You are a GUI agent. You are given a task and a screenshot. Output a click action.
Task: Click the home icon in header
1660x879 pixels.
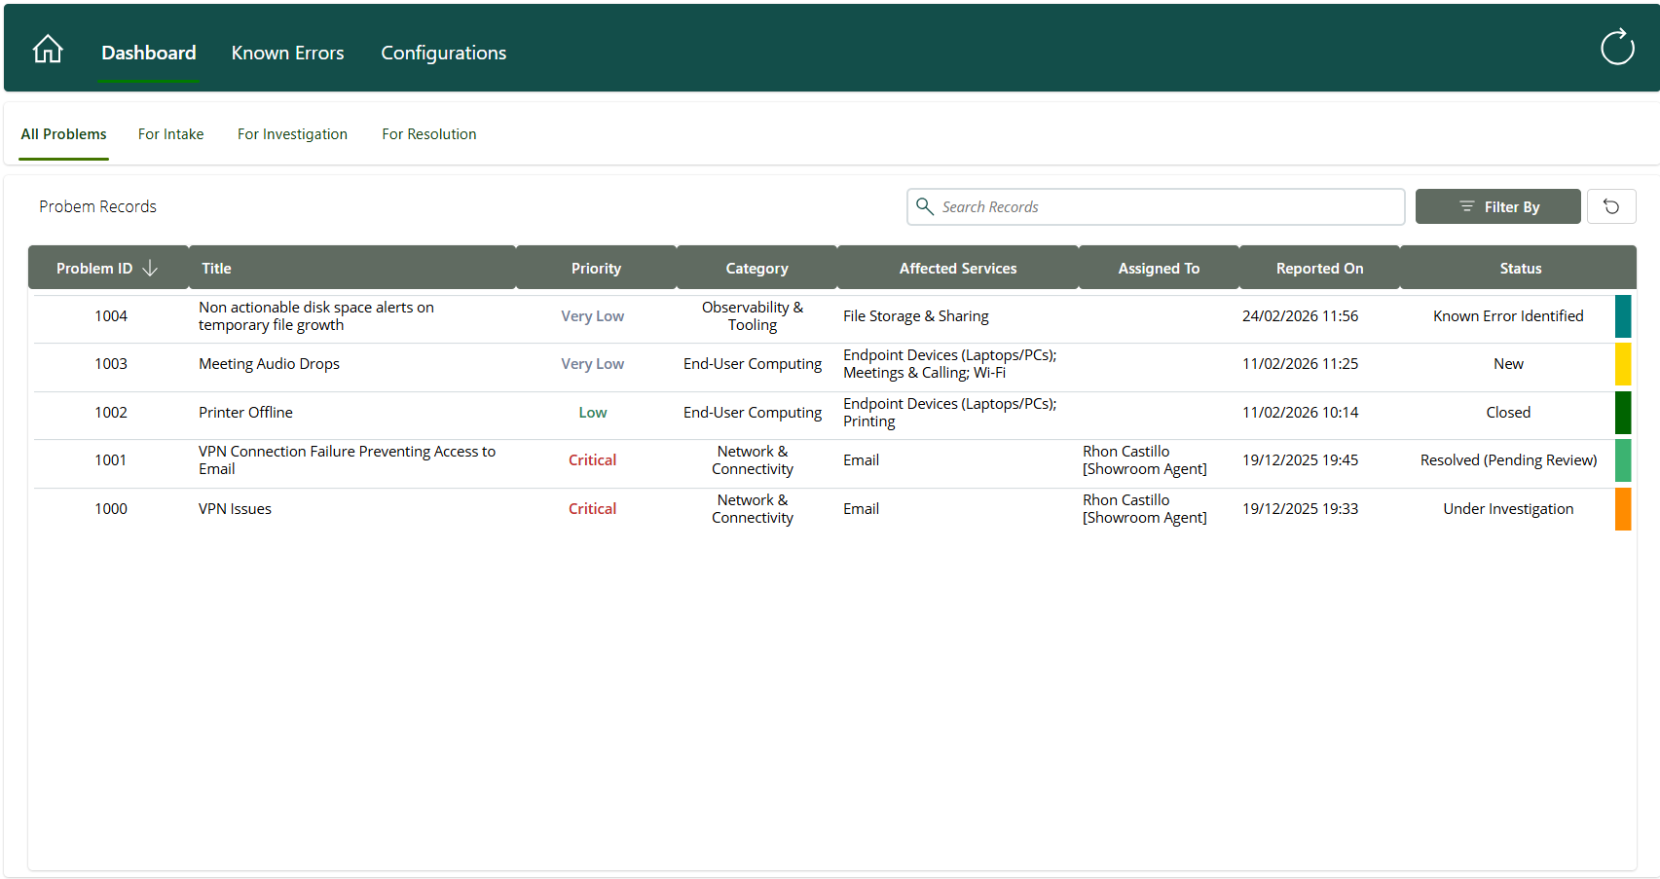coord(48,50)
